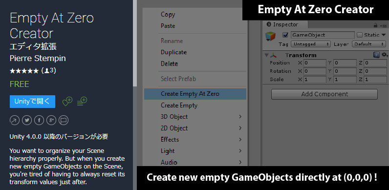Open the Inspector panel options menu
Image resolution: width=389 pixels, height=190 pixels.
tap(384, 25)
